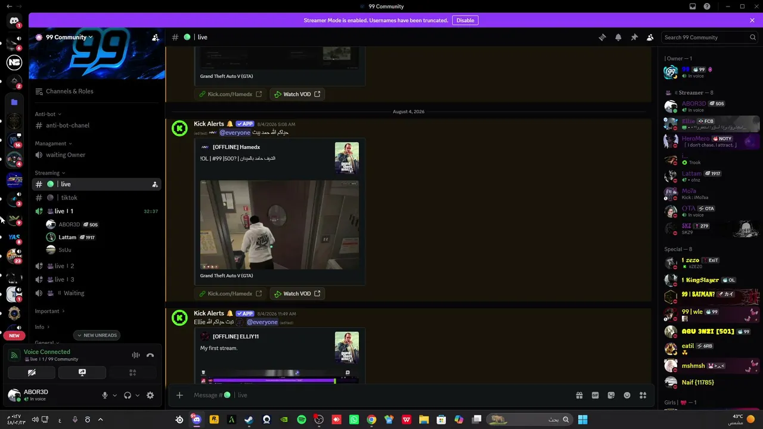This screenshot has height=429, width=763.
Task: Open apps launcher in message bar
Action: (x=643, y=395)
